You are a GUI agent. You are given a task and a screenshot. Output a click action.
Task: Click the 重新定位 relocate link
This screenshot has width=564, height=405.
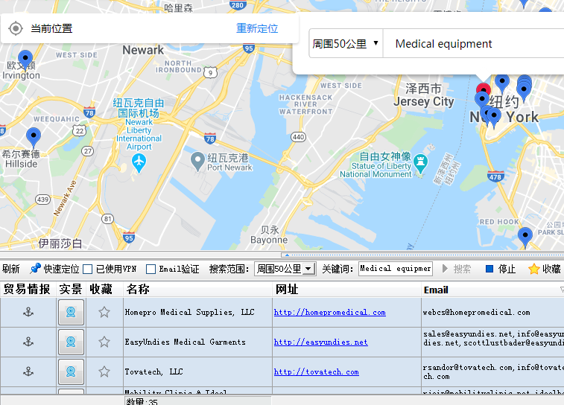257,28
